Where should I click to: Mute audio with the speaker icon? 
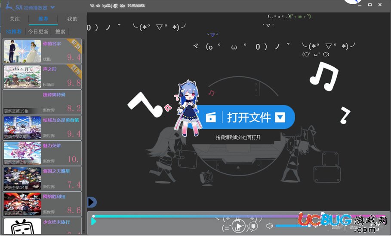[269, 226]
